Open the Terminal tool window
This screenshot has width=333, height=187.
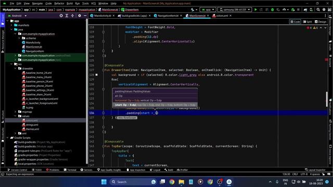click(x=70, y=170)
